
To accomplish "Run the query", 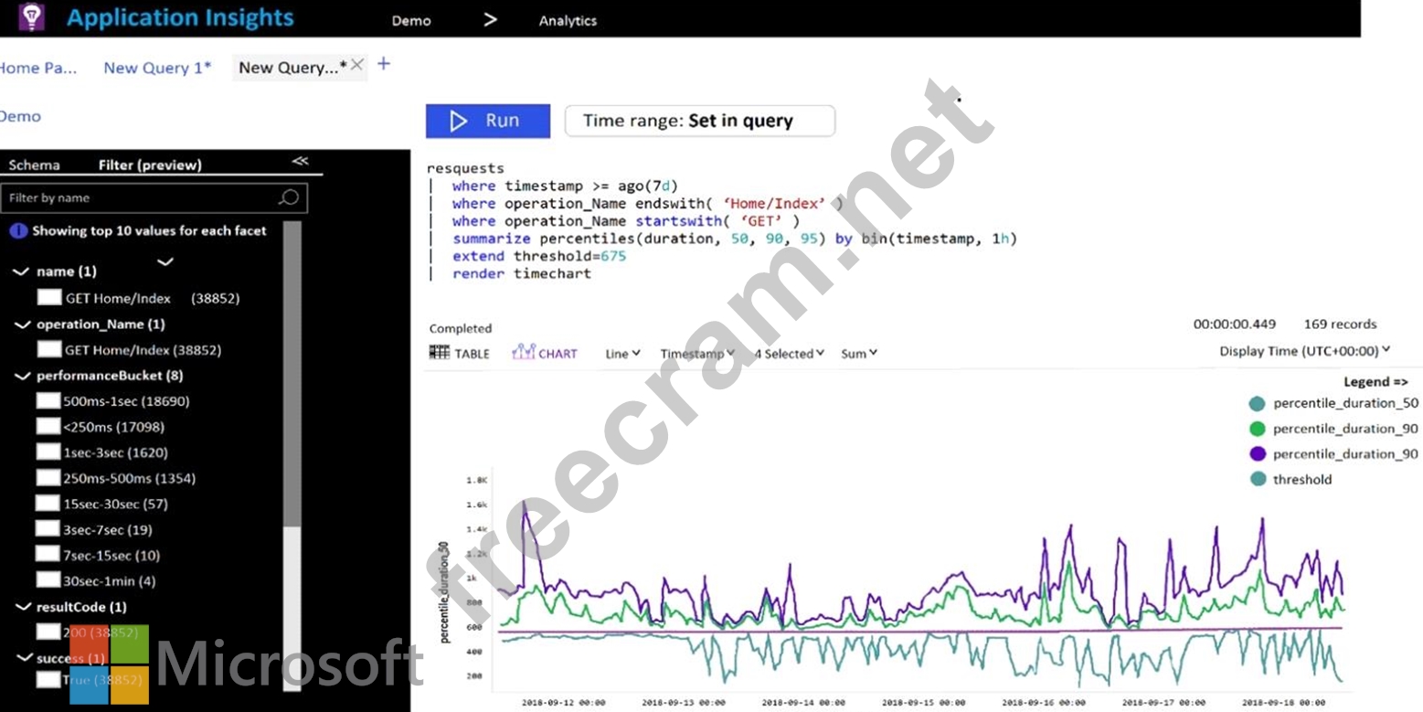I will [x=488, y=121].
